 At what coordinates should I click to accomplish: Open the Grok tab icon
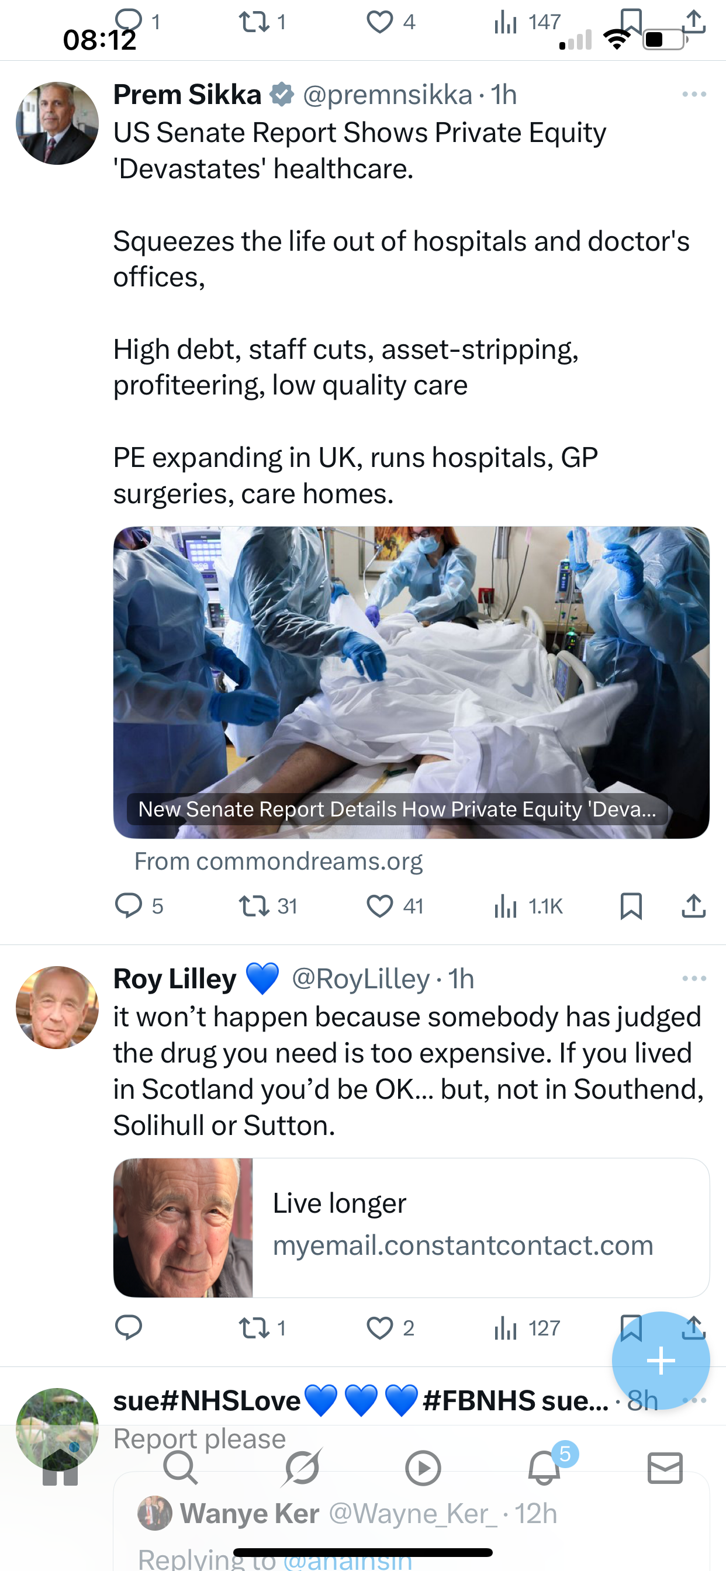pos(302,1468)
